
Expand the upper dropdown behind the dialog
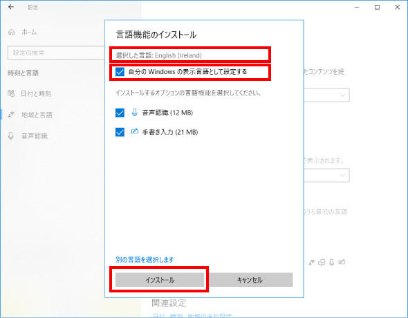pyautogui.click(x=342, y=95)
